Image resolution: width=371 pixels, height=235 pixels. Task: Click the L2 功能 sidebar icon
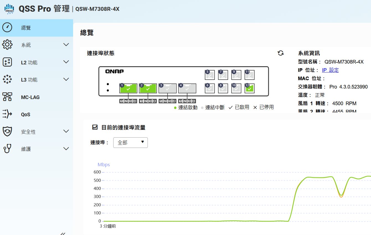(x=7, y=62)
